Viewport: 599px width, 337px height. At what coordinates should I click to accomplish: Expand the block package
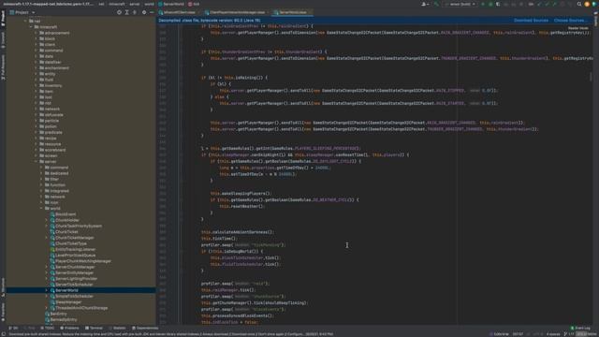(37, 38)
